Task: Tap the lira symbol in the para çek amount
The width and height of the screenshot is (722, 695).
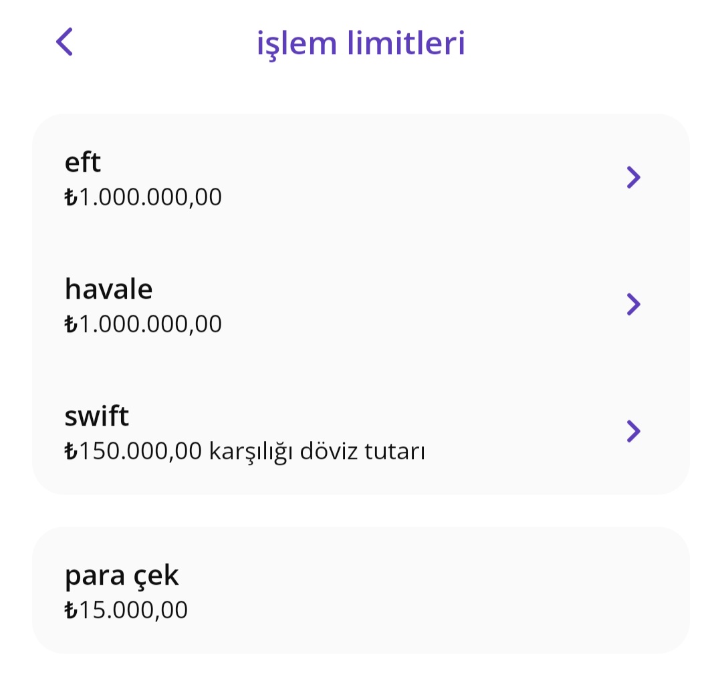Action: (71, 610)
